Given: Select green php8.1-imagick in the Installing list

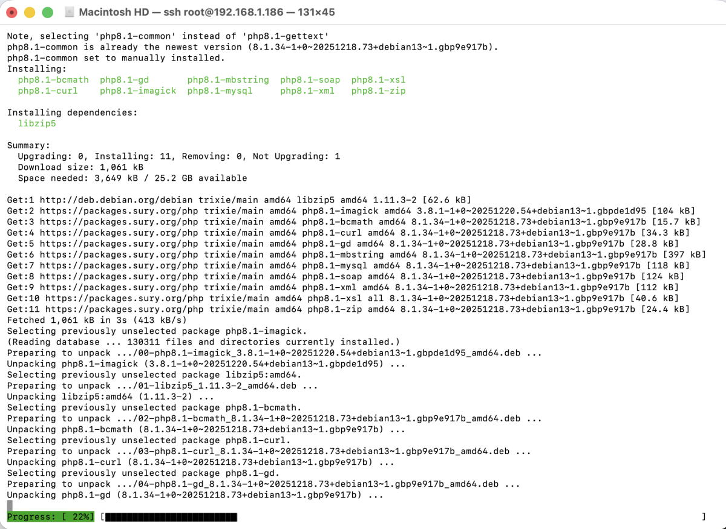Looking at the screenshot, I should click(x=138, y=91).
